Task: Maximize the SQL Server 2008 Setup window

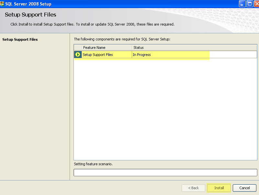Action: tap(250, 4)
